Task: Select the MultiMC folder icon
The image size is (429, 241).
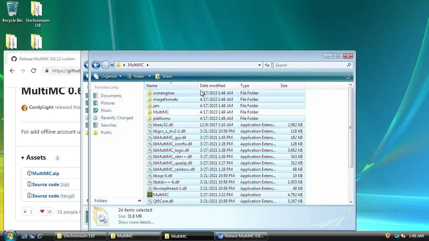Action: pyautogui.click(x=150, y=112)
